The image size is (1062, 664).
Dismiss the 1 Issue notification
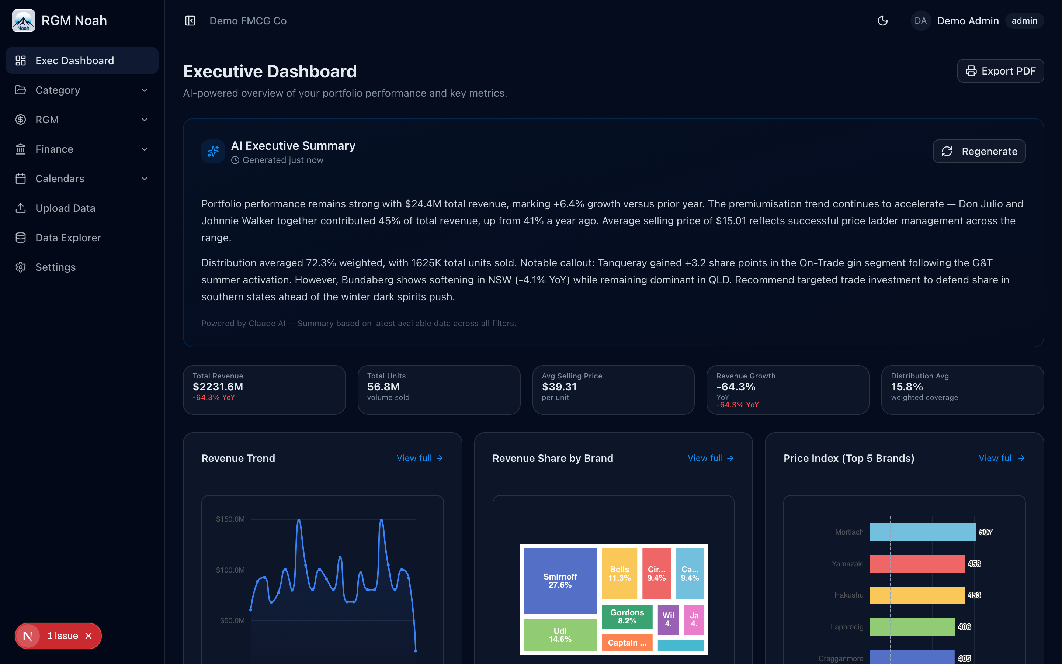90,636
